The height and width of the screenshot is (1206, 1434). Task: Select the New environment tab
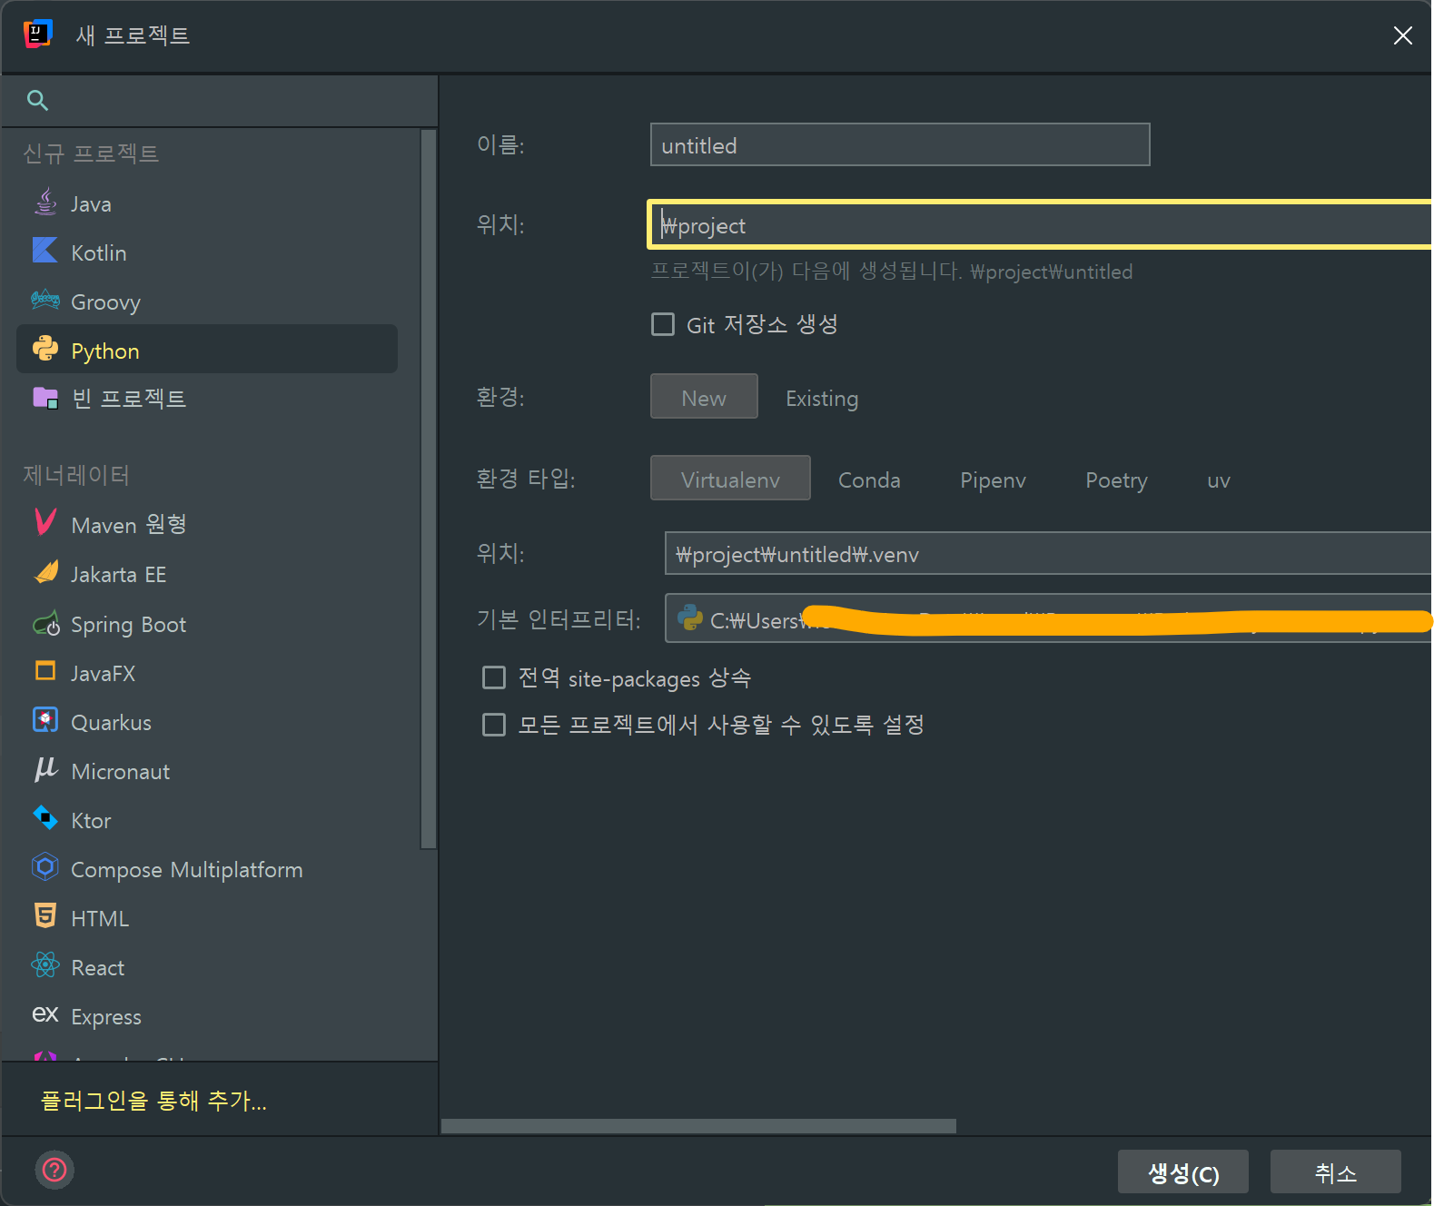click(x=704, y=397)
